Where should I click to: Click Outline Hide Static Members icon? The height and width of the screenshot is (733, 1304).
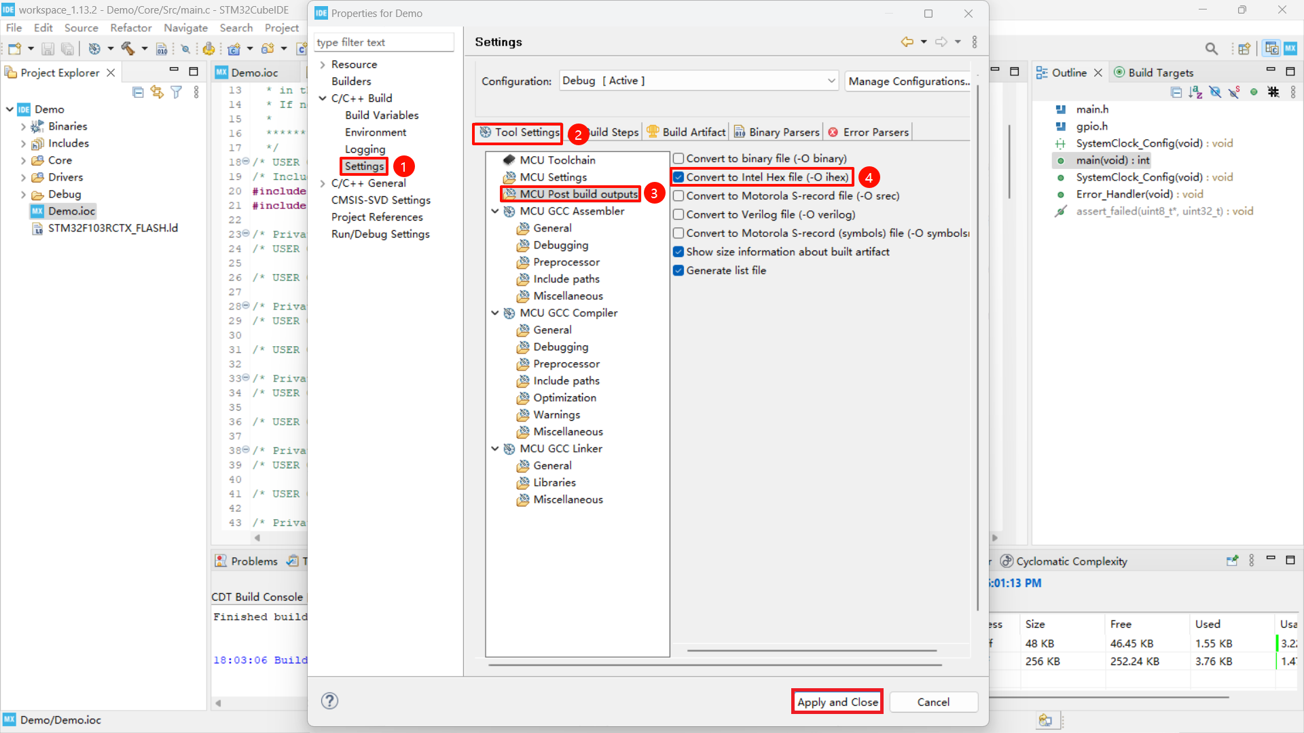pos(1234,92)
